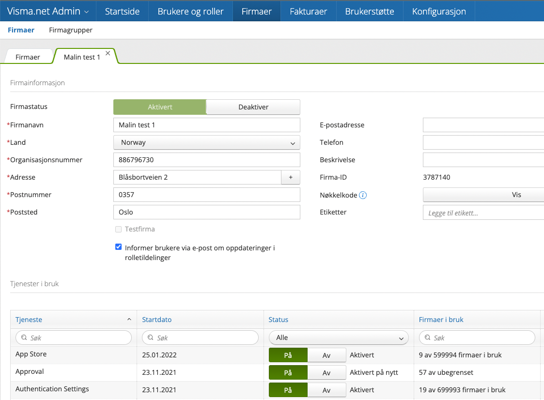Viewport: 544px width, 400px height.
Task: Click '19 av 699993 firmaer i bruk' cell
Action: (462, 390)
